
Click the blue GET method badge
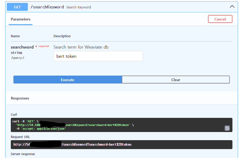[x=17, y=7]
